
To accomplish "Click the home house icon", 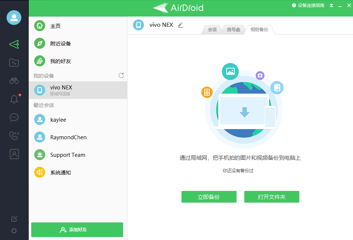I will [x=40, y=26].
